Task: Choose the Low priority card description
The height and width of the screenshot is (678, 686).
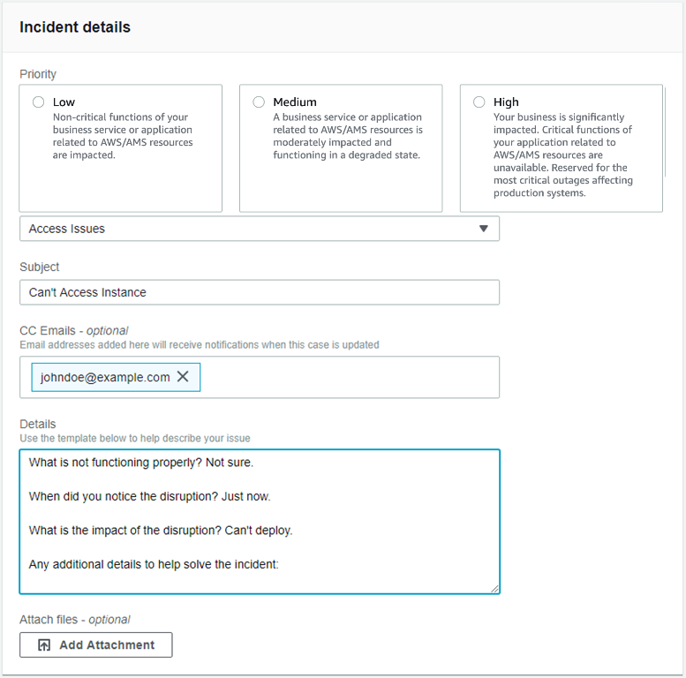Action: tap(123, 136)
